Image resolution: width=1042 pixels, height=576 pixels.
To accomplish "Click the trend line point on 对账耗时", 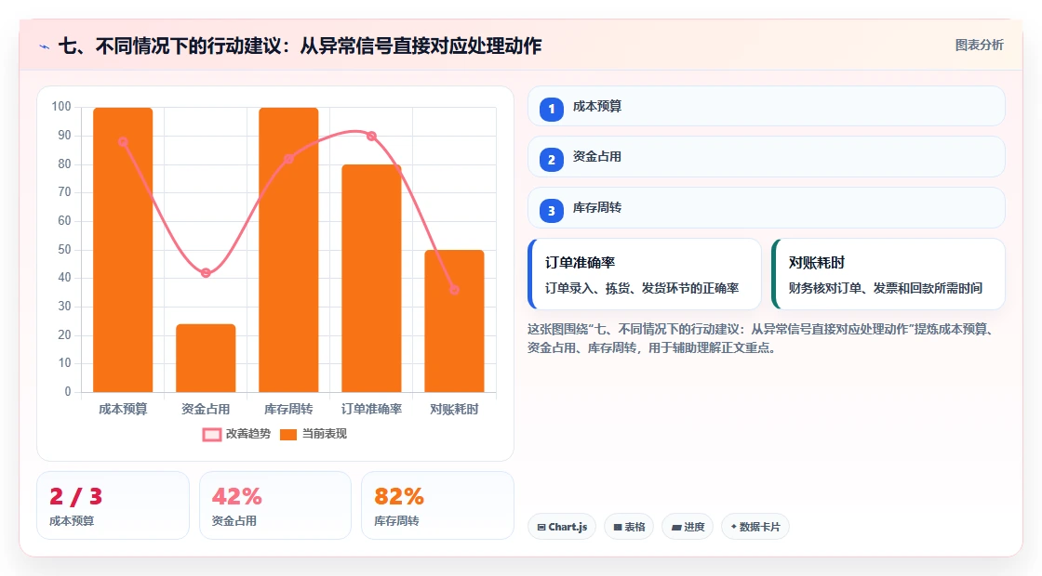I will (x=455, y=290).
